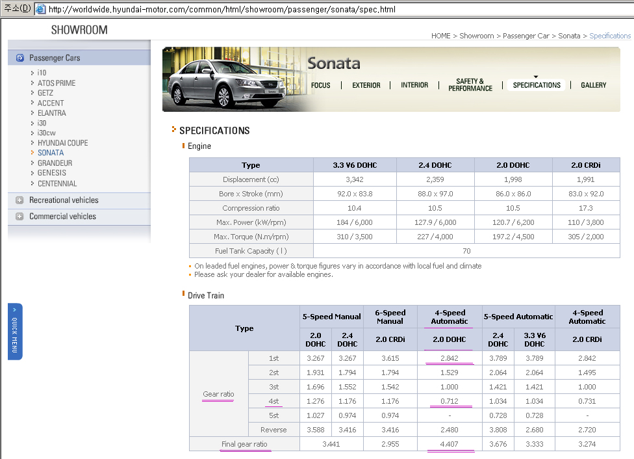The height and width of the screenshot is (459, 634).
Task: Open the GRANDEUR model link
Action: 55,163
